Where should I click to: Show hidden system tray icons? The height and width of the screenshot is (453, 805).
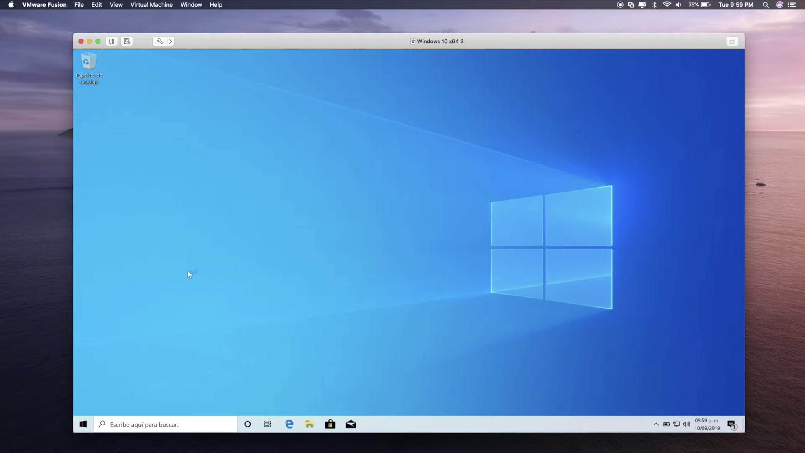pos(656,424)
